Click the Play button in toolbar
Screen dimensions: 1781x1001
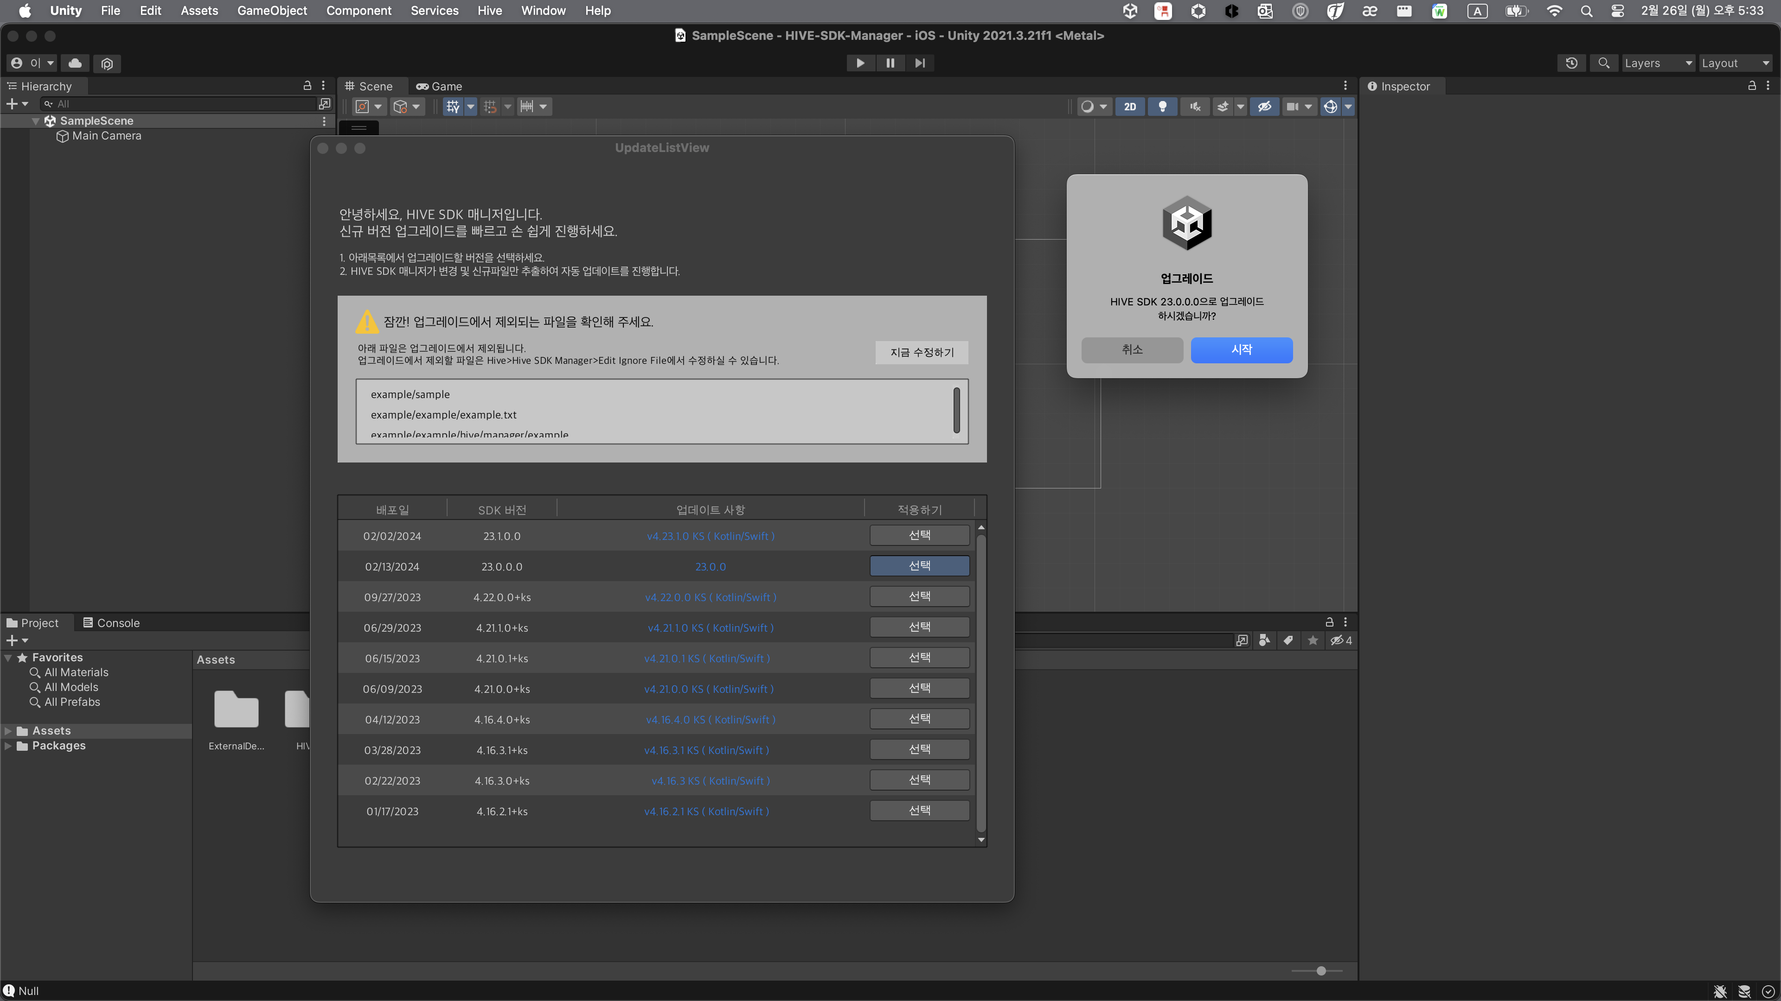tap(860, 63)
